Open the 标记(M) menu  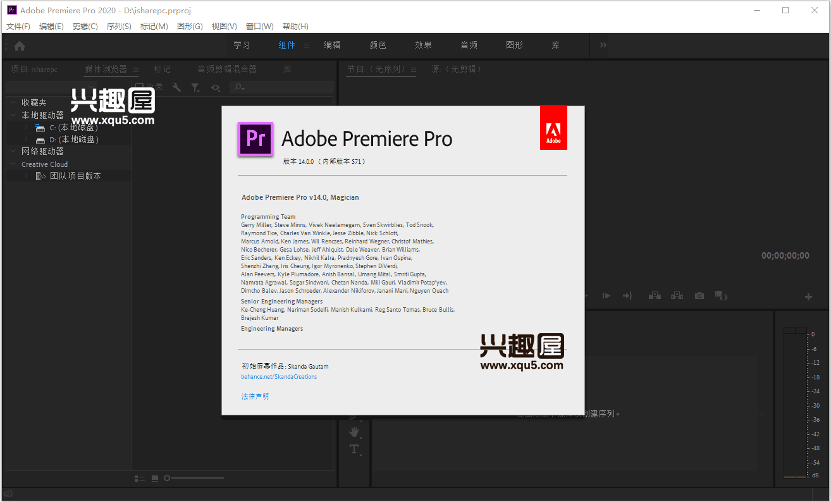pyautogui.click(x=154, y=27)
